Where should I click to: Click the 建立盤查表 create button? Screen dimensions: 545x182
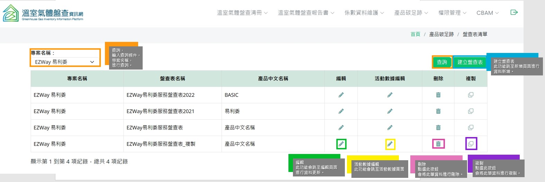click(470, 62)
